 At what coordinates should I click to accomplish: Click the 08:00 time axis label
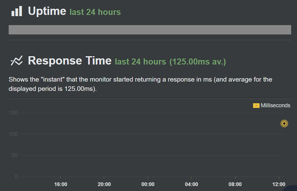tap(235, 184)
